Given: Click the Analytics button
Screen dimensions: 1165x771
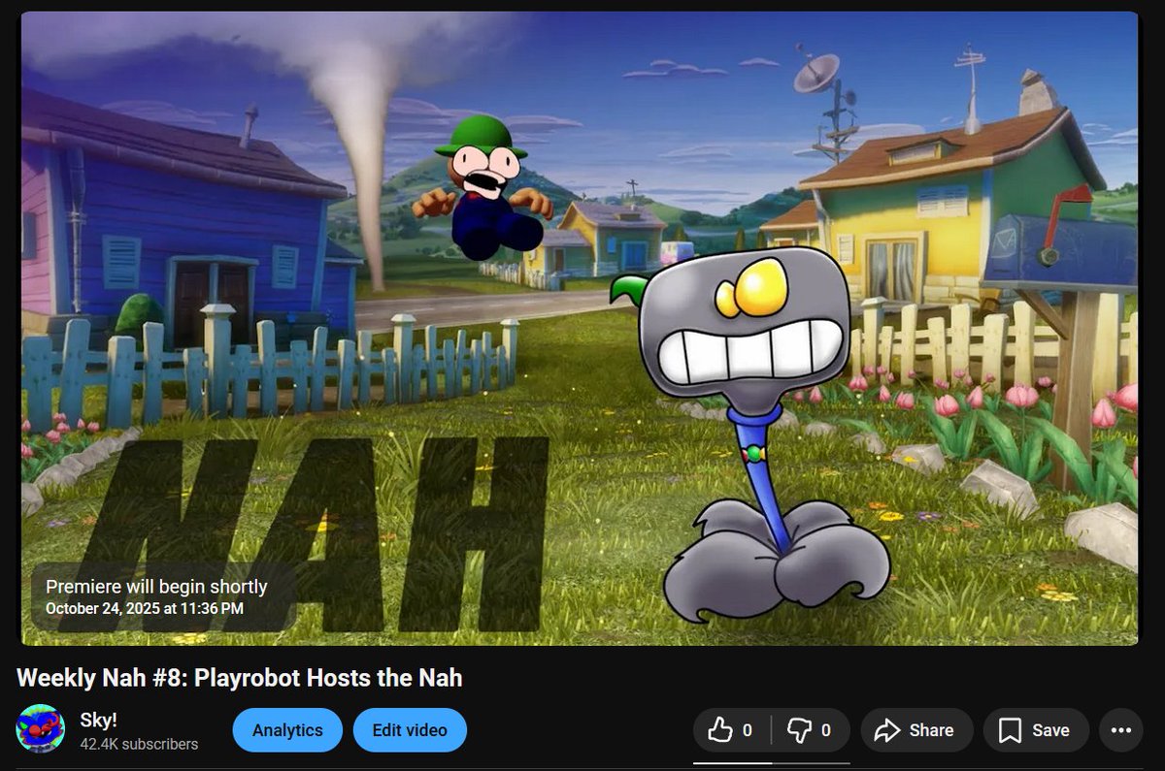Looking at the screenshot, I should click(287, 730).
